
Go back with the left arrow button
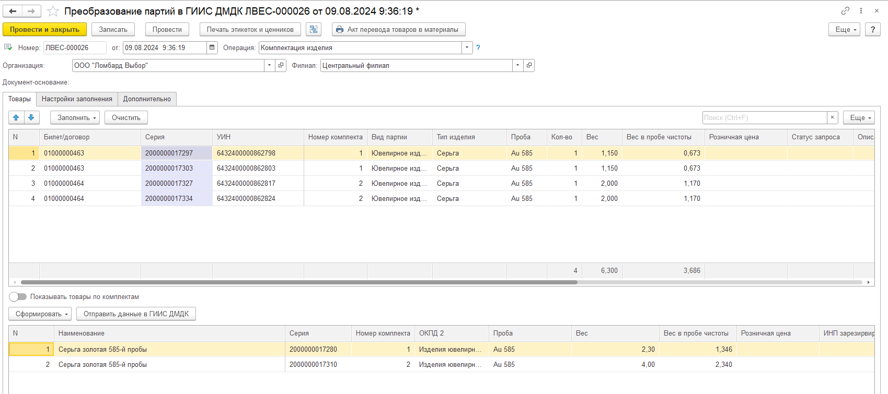(x=13, y=11)
